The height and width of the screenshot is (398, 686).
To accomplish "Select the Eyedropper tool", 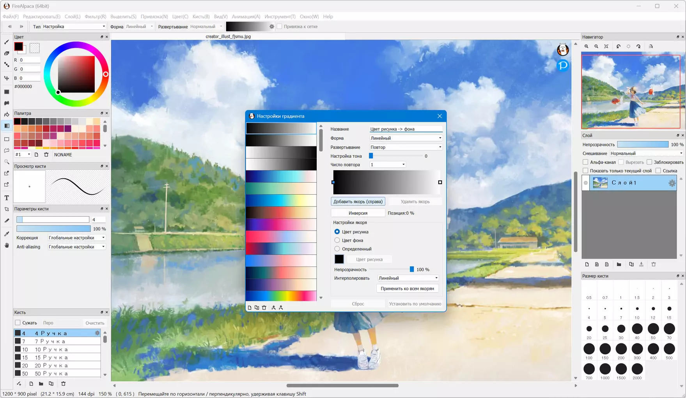I will (7, 234).
